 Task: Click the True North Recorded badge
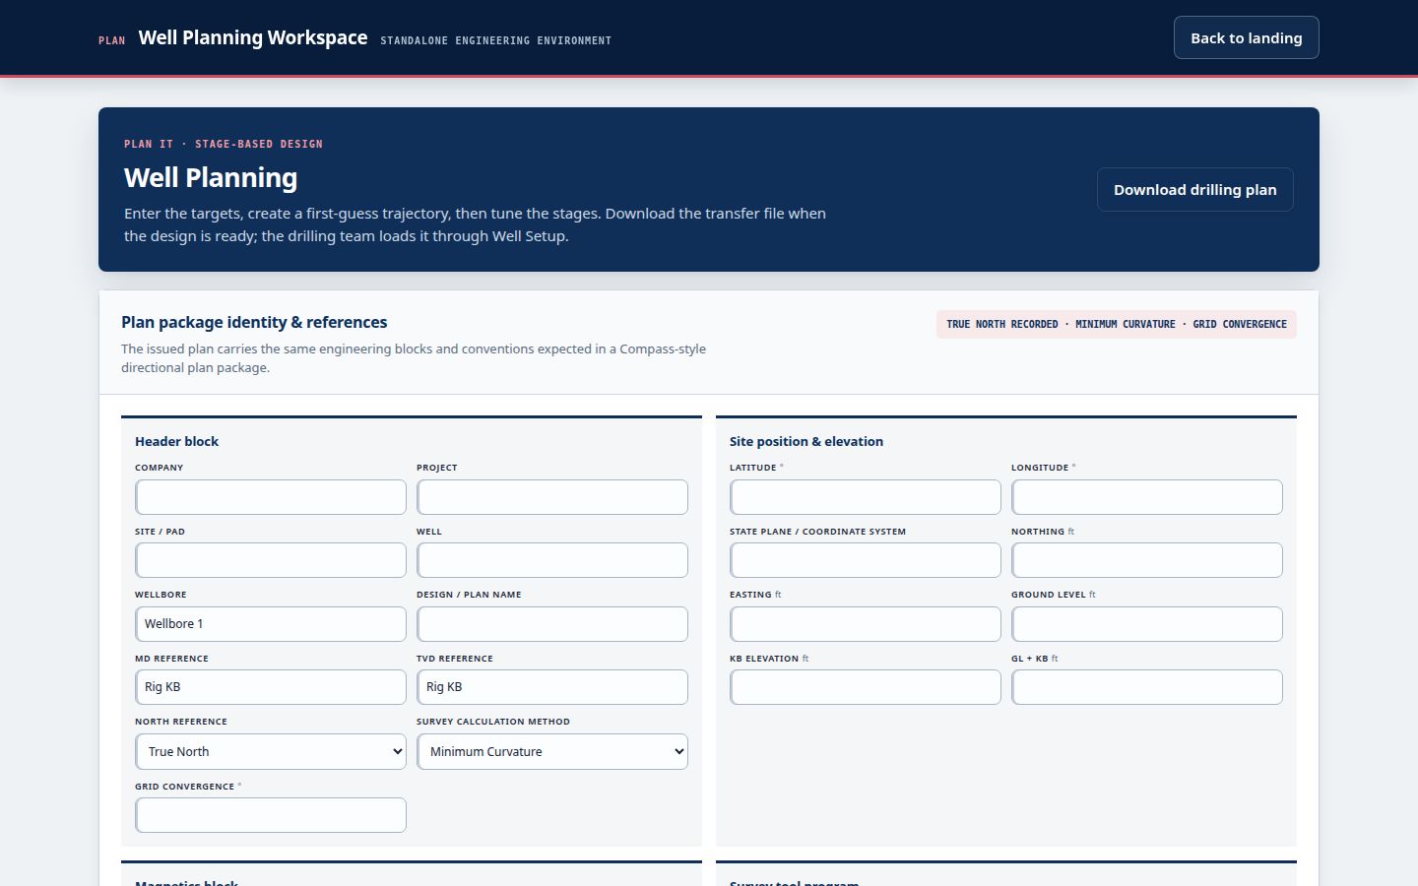pos(1117,324)
